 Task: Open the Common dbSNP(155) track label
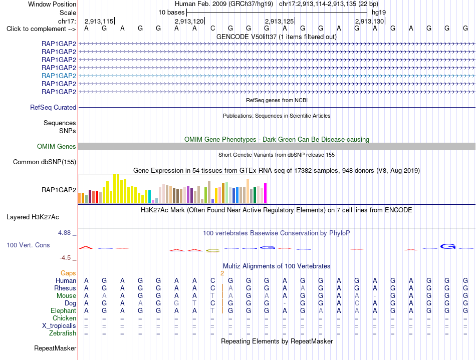tap(45, 162)
